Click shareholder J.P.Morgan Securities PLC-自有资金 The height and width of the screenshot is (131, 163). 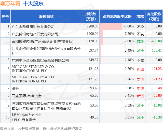pyautogui.click(x=26, y=117)
